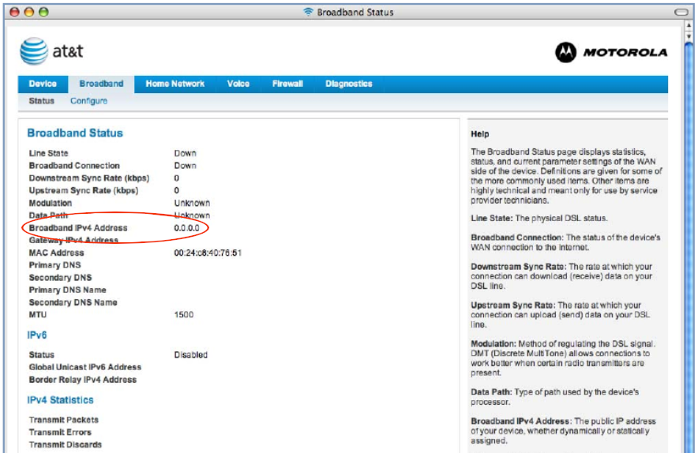The width and height of the screenshot is (698, 453).
Task: Click the IPv4 Statistics section heading
Action: click(60, 400)
